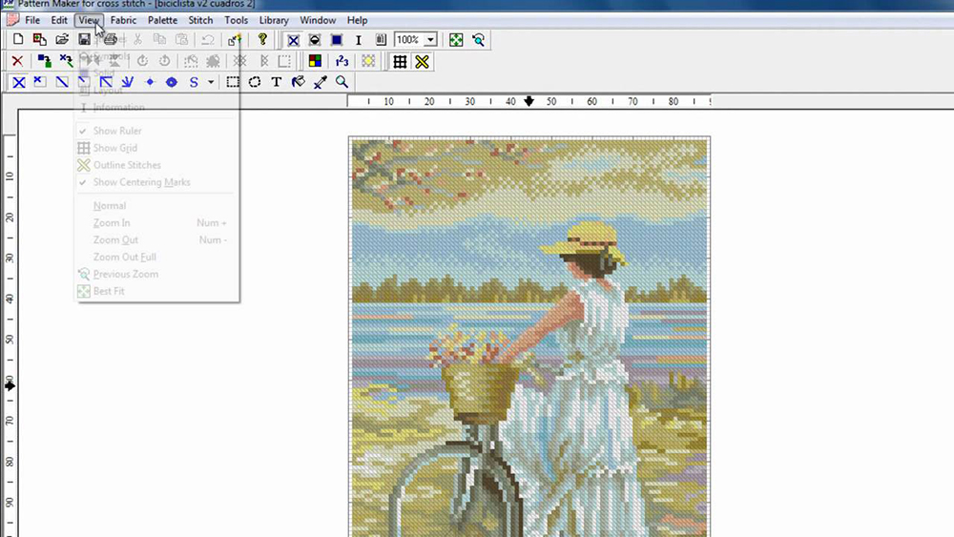This screenshot has height=537, width=954.
Task: Create a new pattern with the New icon
Action: 17,39
